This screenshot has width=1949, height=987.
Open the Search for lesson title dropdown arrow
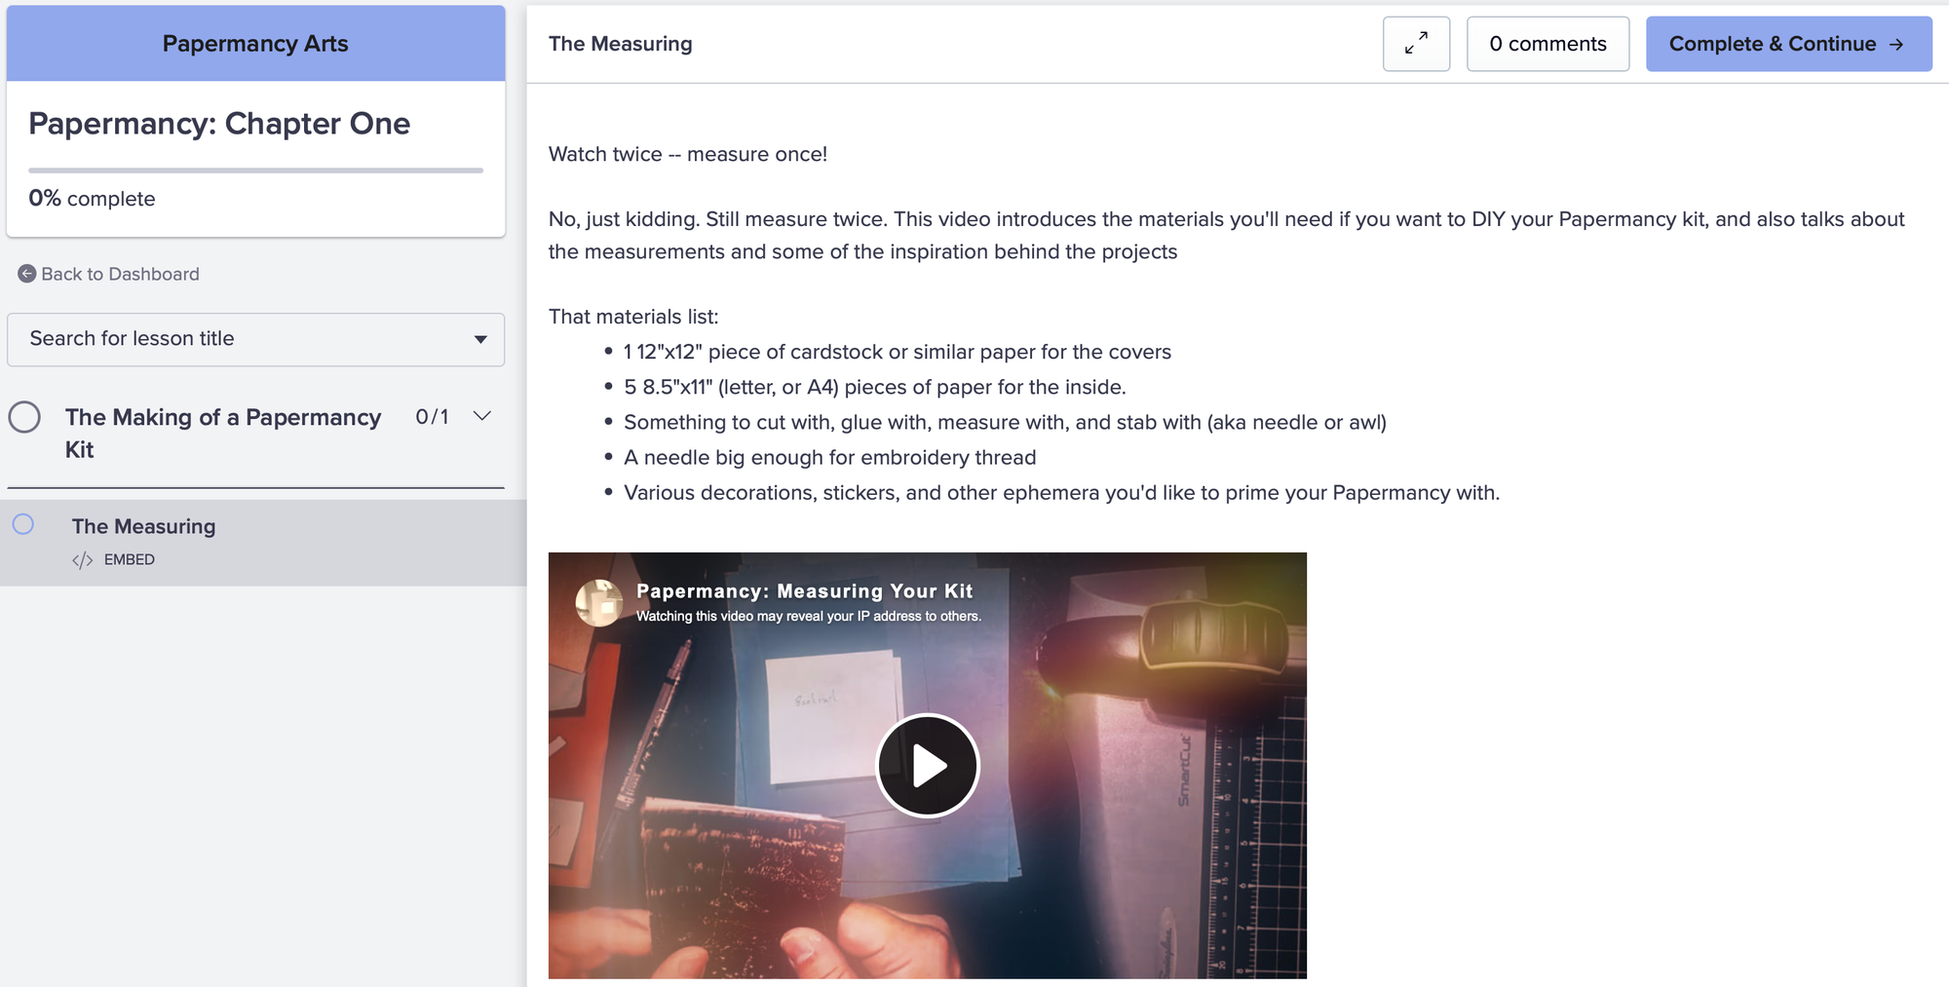click(480, 339)
